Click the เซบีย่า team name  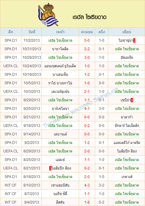coord(126,100)
